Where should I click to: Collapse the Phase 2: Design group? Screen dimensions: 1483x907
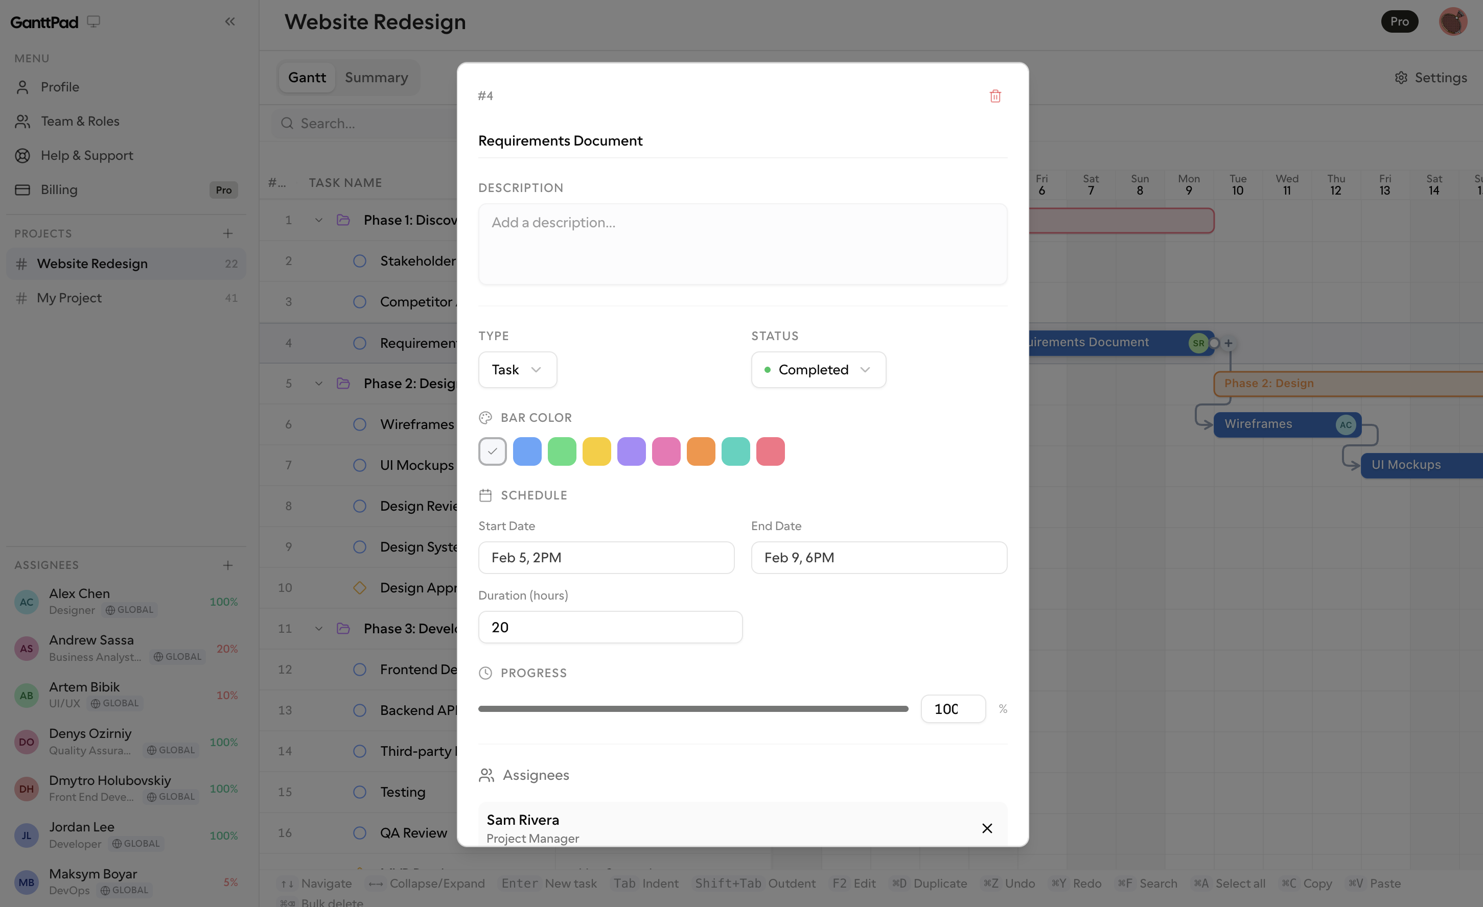[318, 383]
